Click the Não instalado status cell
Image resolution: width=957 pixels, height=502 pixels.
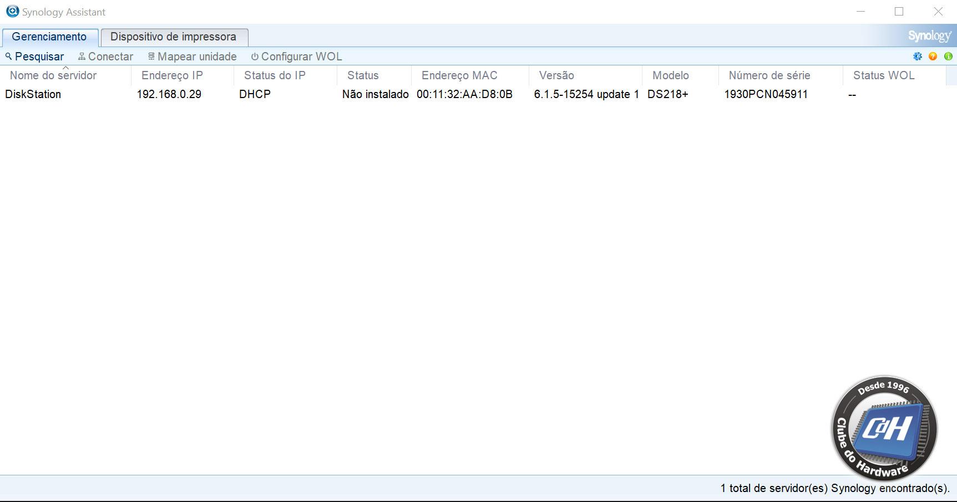tap(375, 94)
